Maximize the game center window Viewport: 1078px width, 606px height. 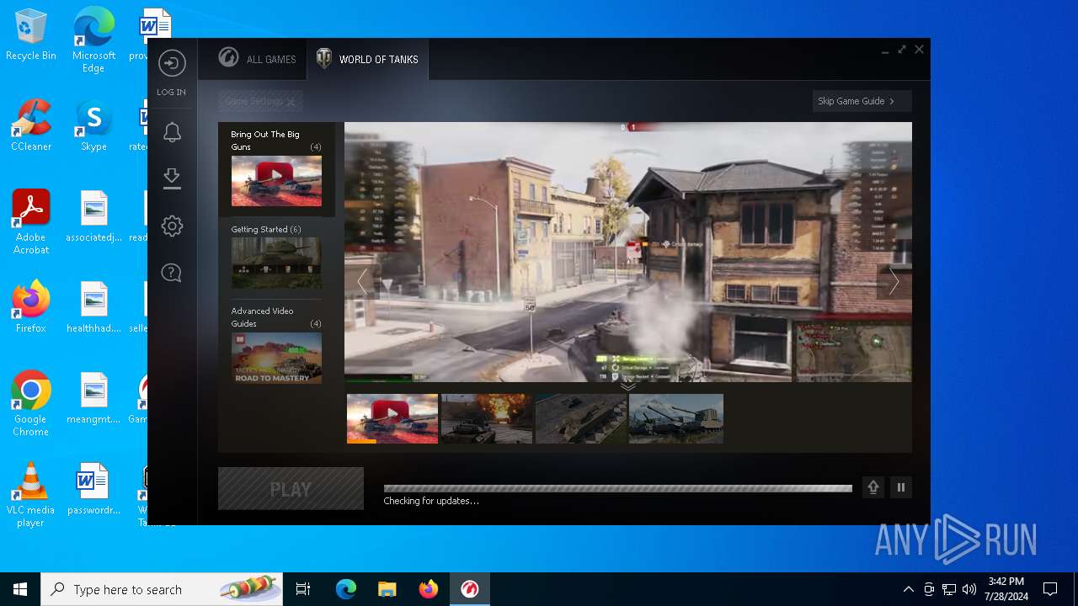tap(902, 50)
